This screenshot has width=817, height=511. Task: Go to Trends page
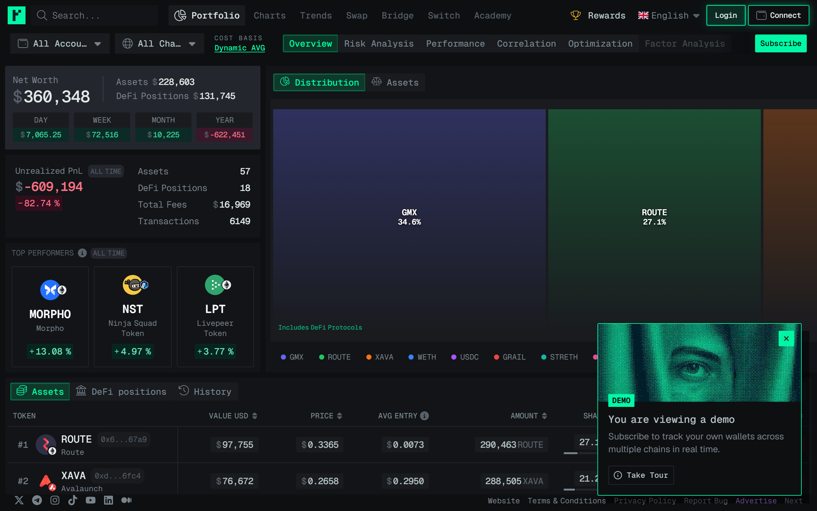coord(316,16)
